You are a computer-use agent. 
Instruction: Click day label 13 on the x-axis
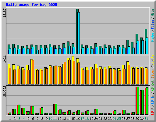point(64,119)
